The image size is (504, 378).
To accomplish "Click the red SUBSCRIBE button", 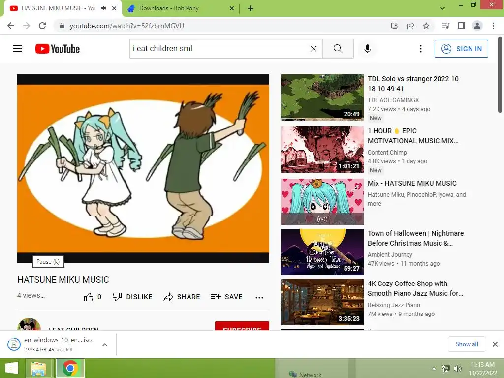I will coord(242,326).
